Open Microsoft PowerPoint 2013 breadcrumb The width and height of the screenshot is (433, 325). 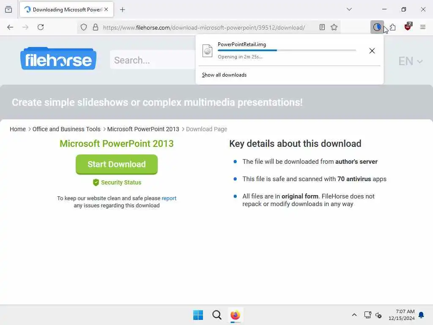143,129
